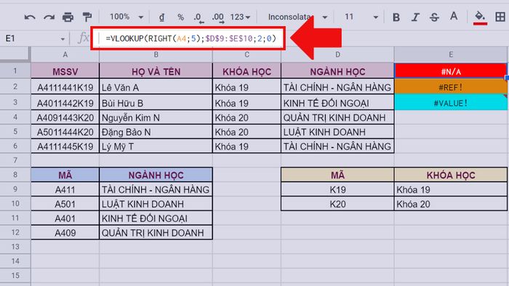Click in the formula bar with VLOOKUP formula

pos(191,38)
